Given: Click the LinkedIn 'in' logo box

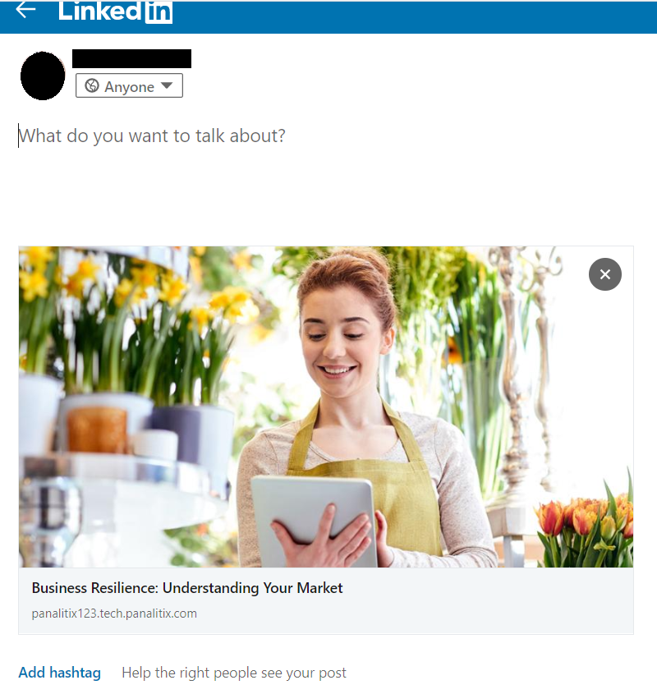Looking at the screenshot, I should [x=159, y=12].
